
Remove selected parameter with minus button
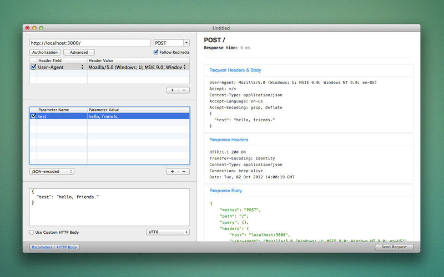tap(184, 171)
